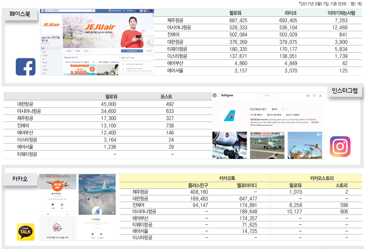Click the value 14,725
This screenshot has width=365, height=249.
[250, 231]
